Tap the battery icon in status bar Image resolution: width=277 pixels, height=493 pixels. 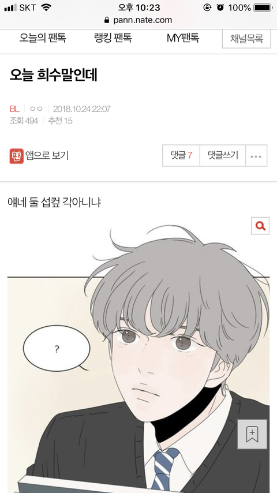263,8
